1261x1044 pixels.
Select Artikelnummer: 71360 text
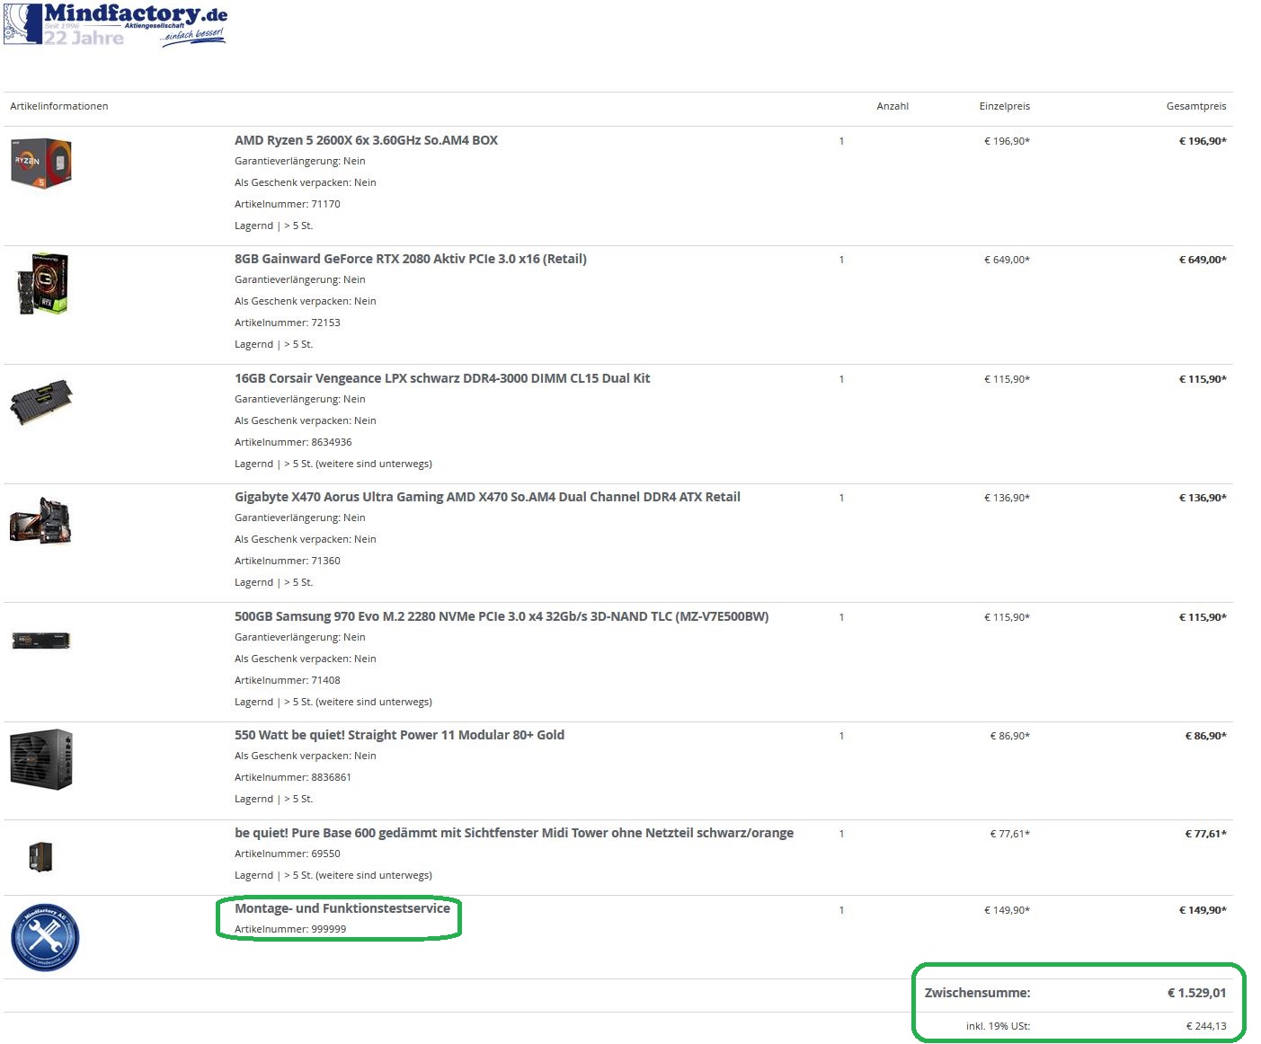[288, 561]
